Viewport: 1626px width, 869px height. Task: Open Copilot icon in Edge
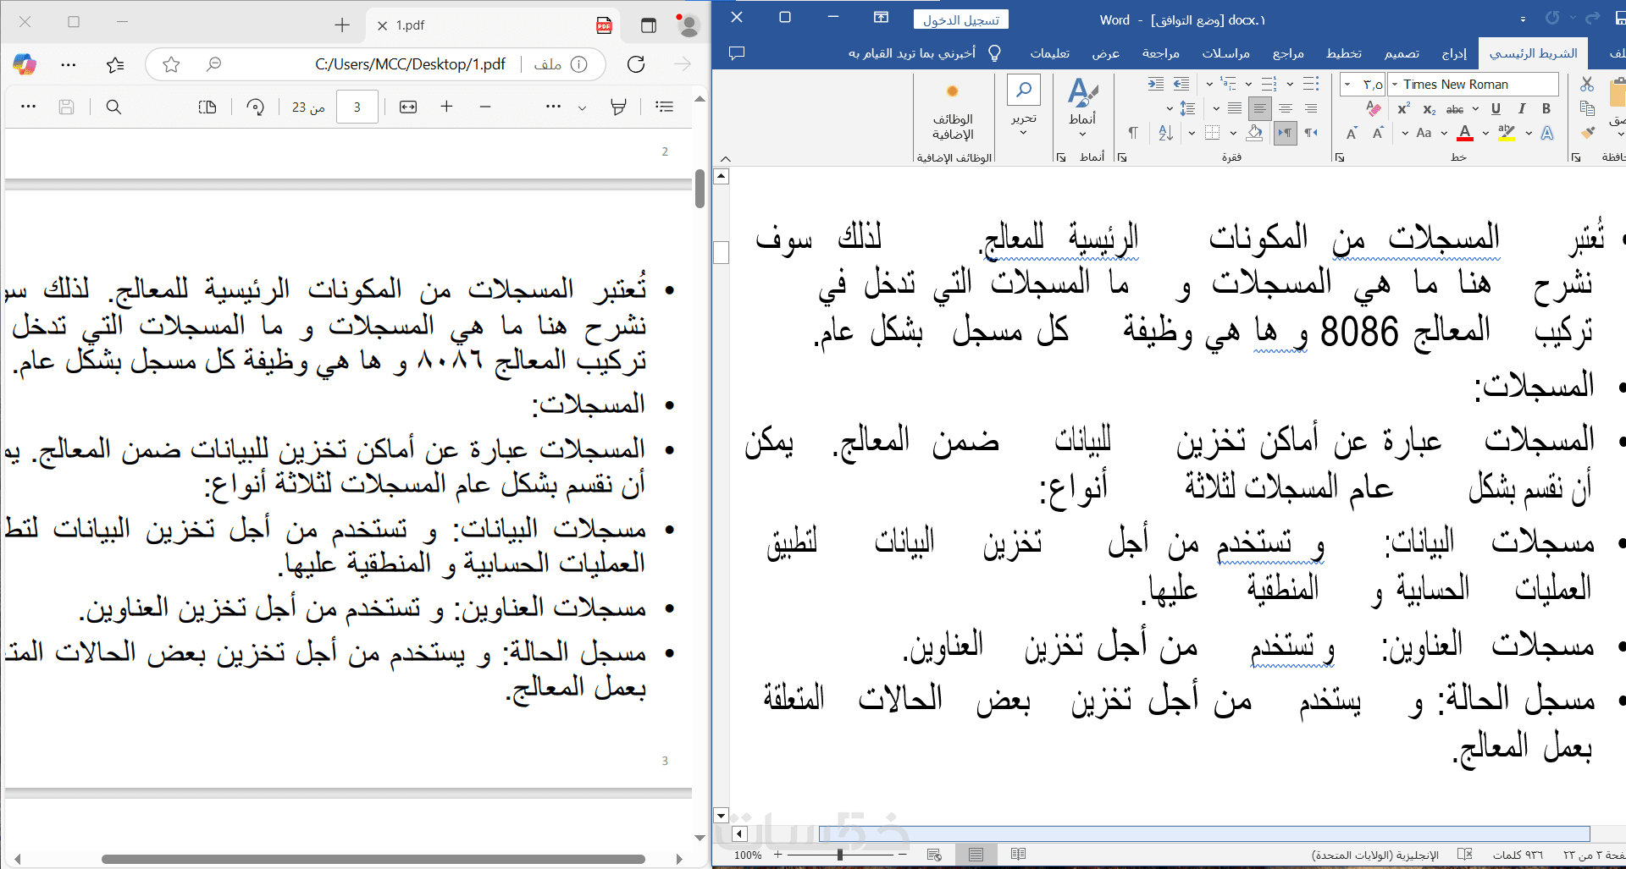(25, 64)
